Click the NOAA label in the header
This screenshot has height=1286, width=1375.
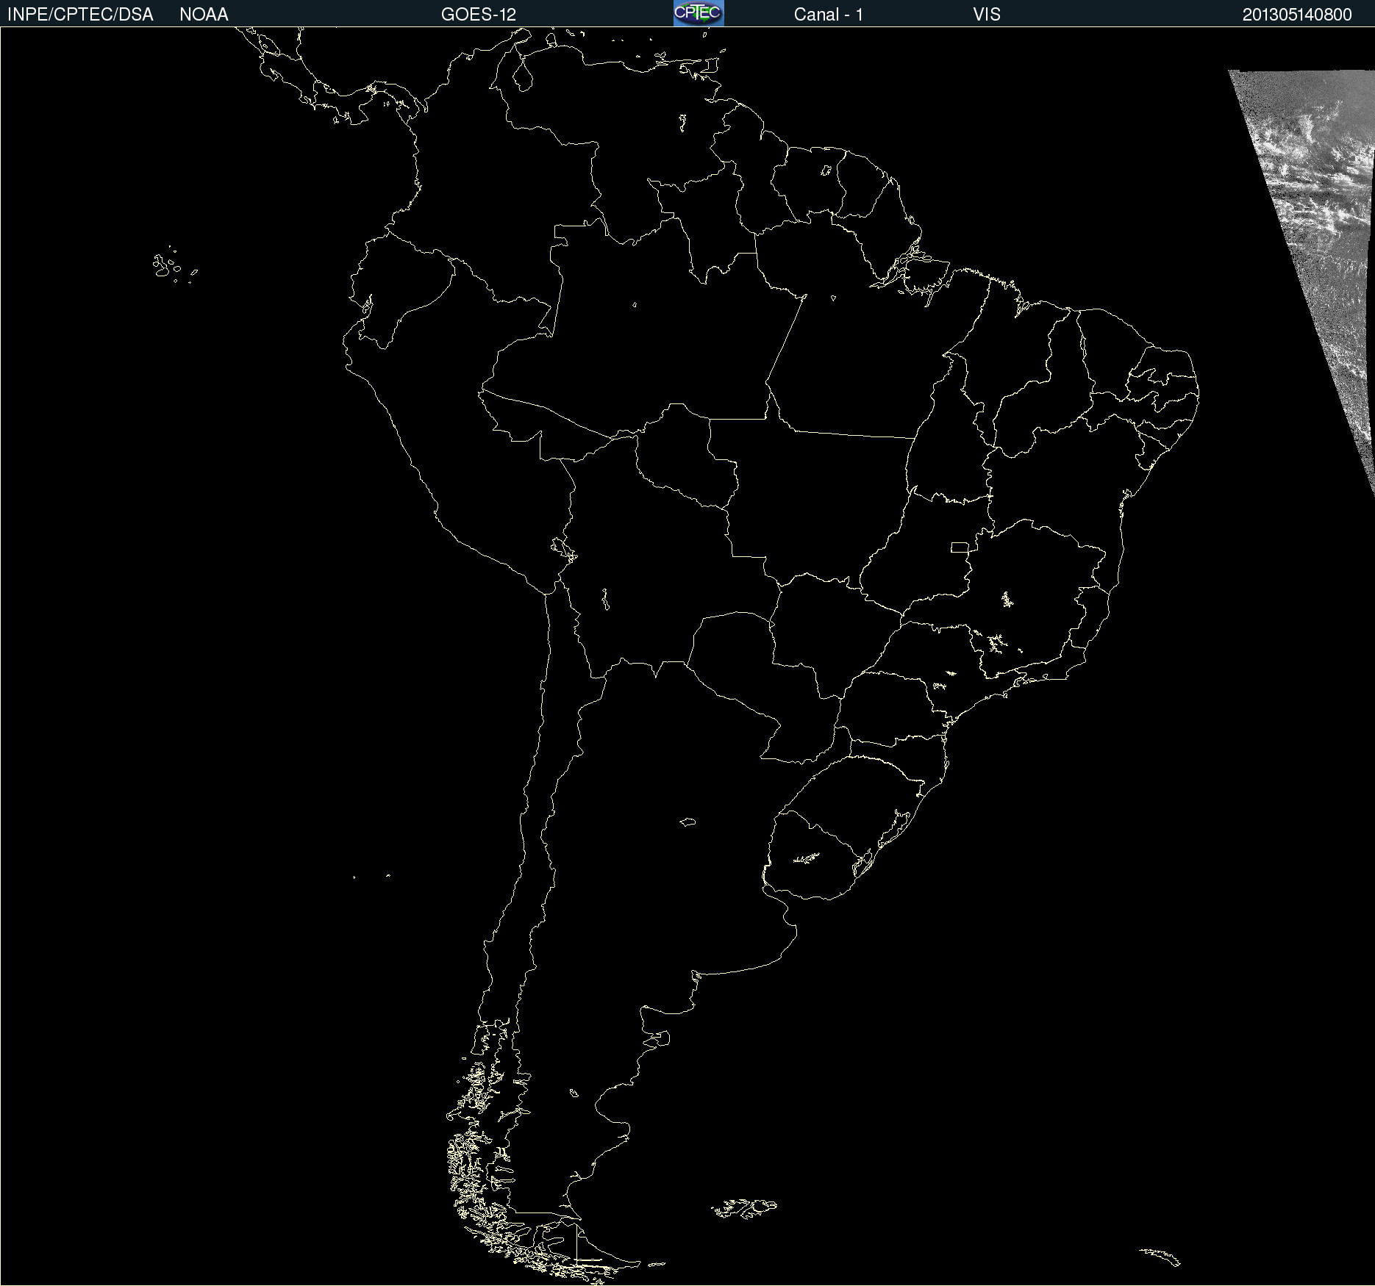click(x=204, y=15)
